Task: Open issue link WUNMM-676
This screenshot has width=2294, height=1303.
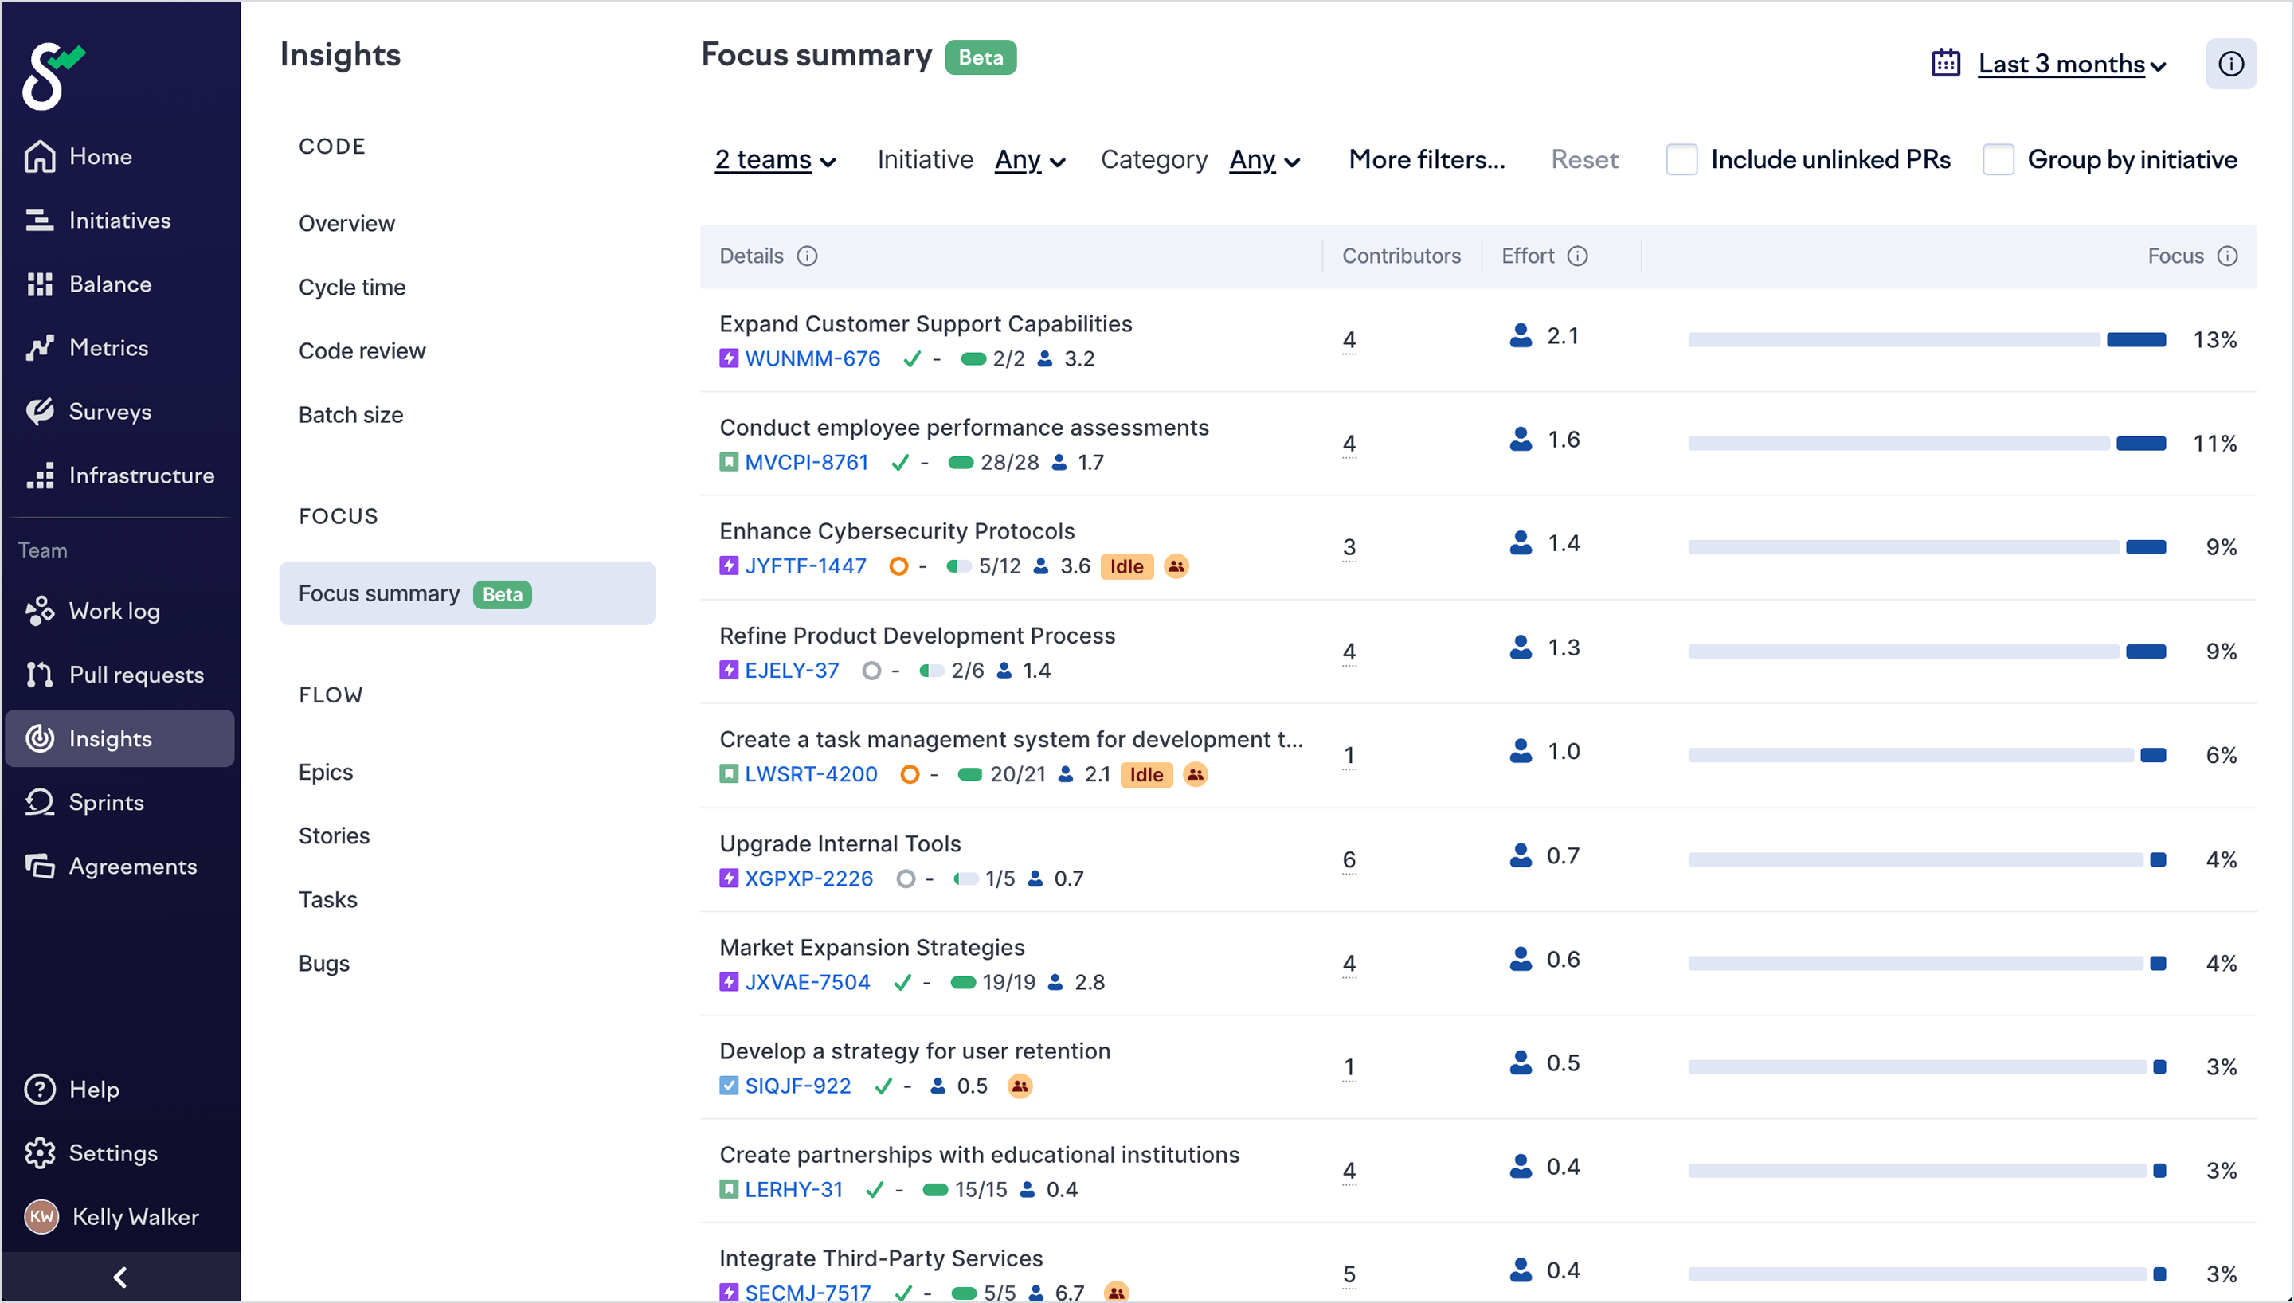Action: pos(812,359)
